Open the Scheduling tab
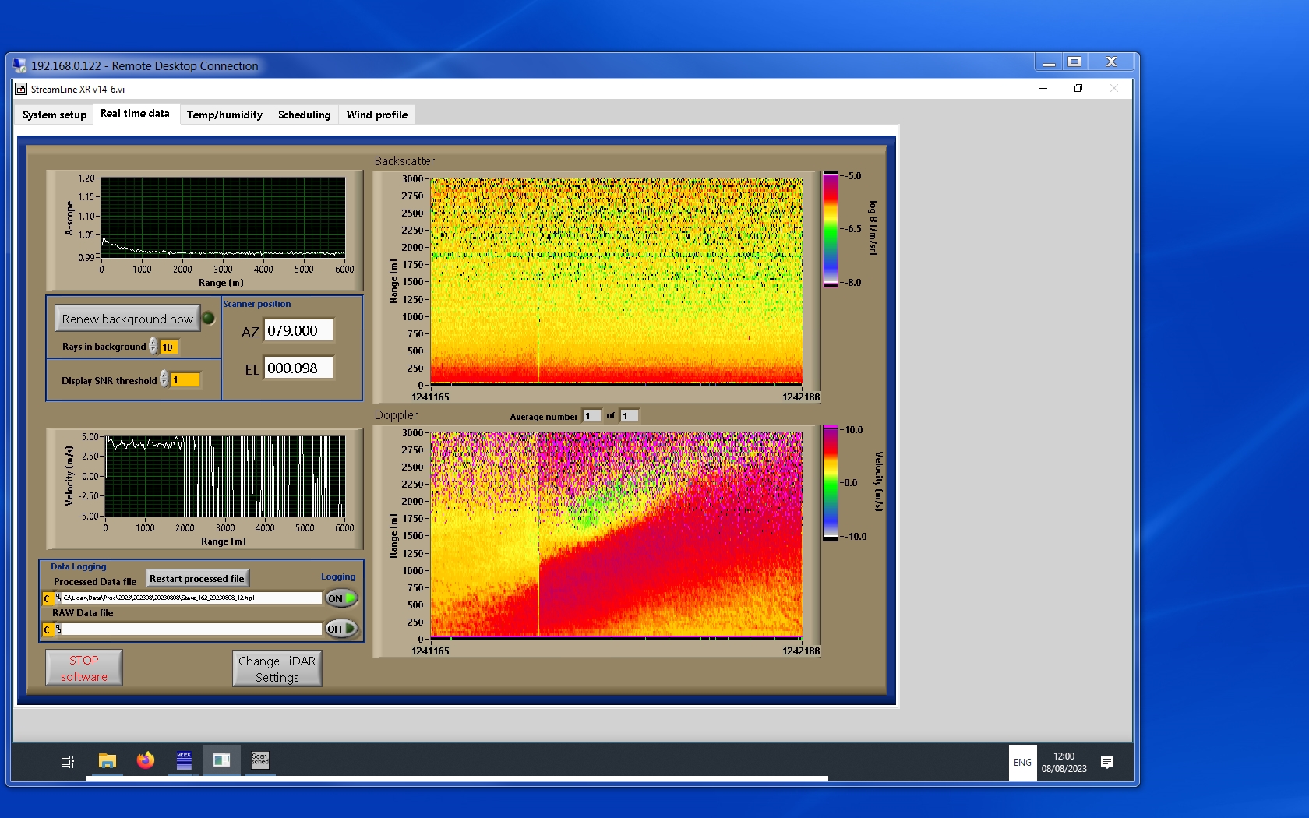Screen dimensions: 1309x818 [x=304, y=115]
